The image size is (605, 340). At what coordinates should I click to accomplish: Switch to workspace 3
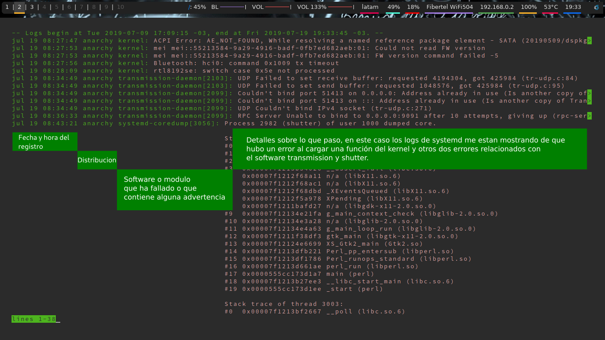(32, 7)
